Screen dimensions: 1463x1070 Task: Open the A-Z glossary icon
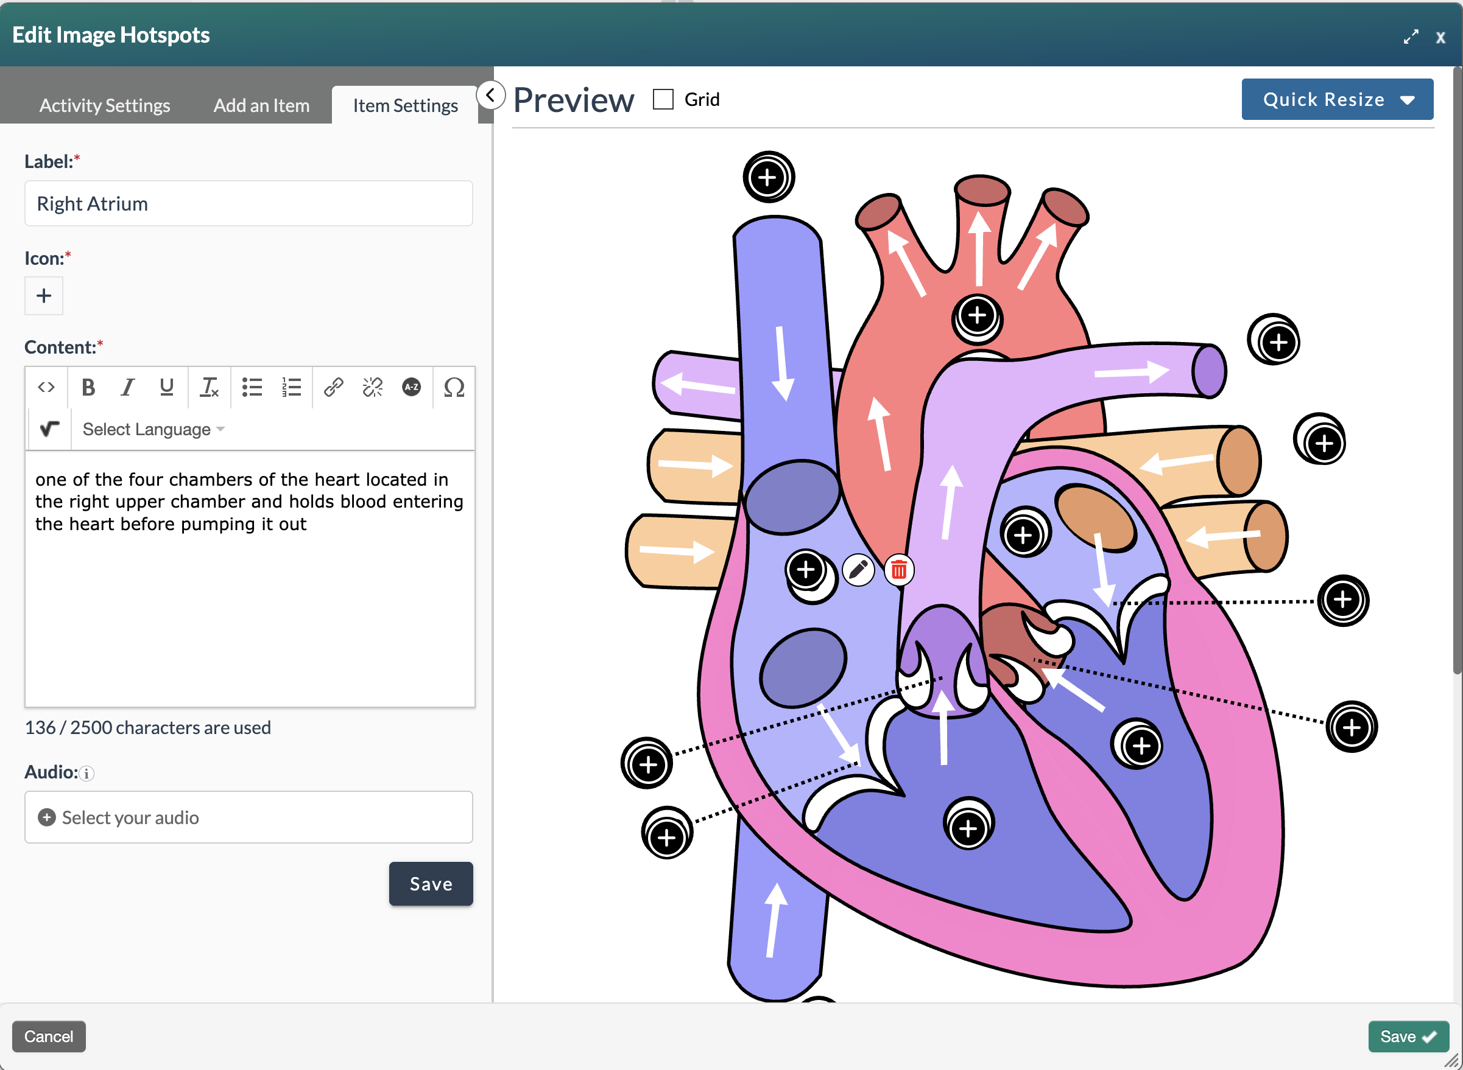[x=412, y=387]
